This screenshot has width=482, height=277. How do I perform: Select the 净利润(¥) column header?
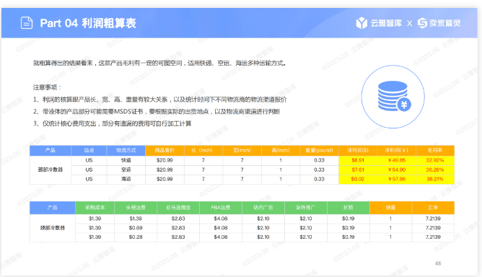(x=397, y=150)
